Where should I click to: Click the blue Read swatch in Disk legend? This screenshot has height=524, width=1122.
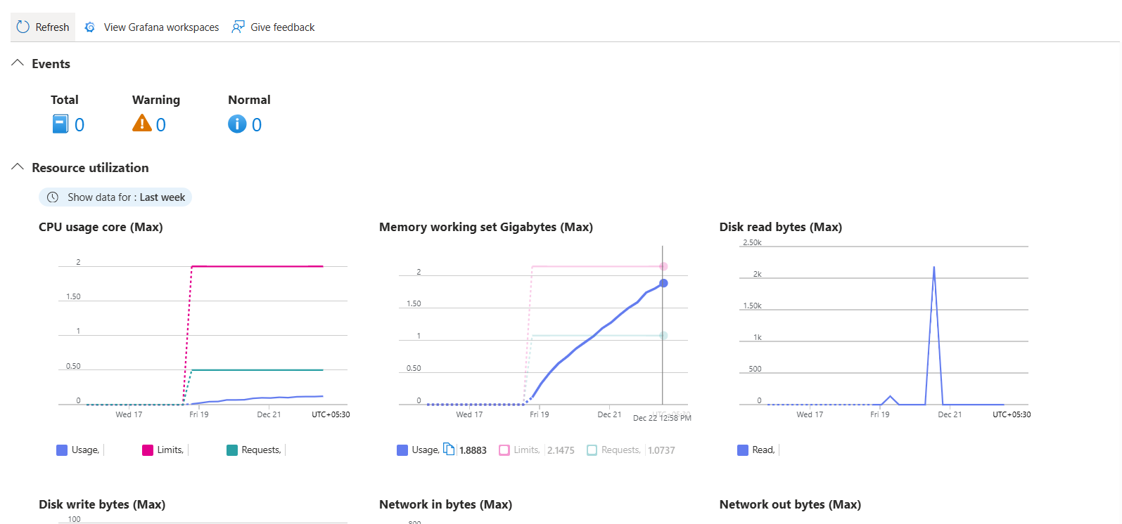point(743,450)
